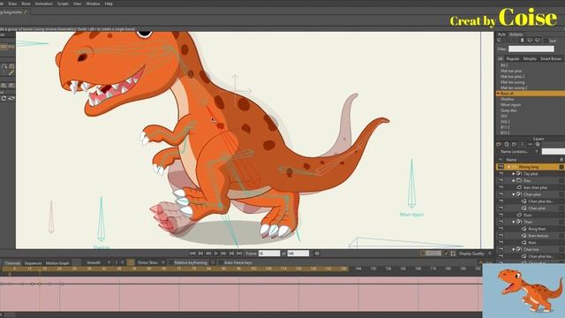Click the Filter text field in Actions
The image size is (565, 318).
click(x=531, y=49)
